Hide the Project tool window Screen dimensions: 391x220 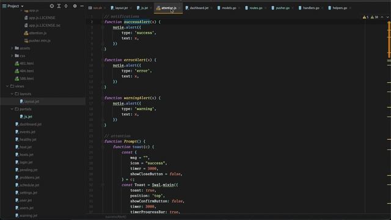click(82, 6)
